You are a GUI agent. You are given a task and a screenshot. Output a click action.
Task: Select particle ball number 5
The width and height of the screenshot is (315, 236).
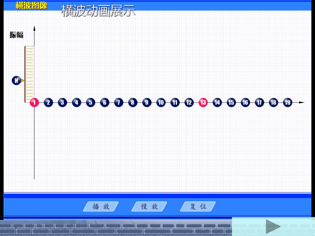[x=90, y=102]
